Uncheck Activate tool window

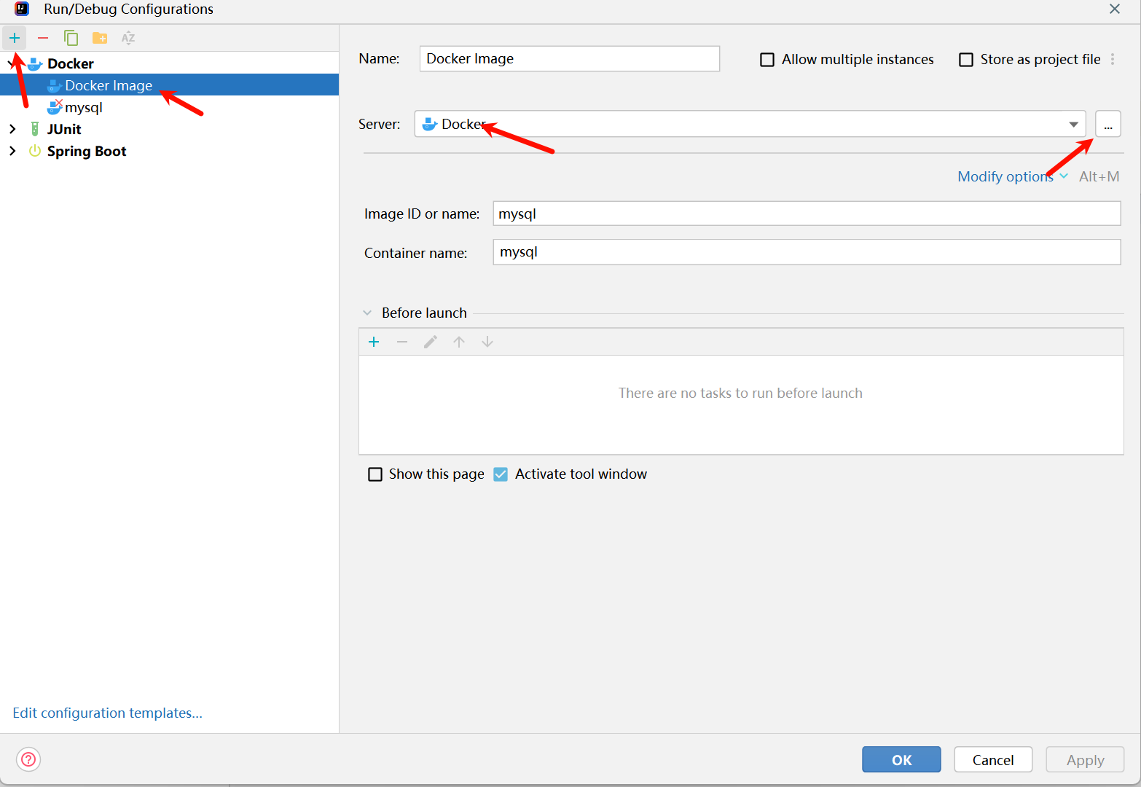click(x=501, y=474)
